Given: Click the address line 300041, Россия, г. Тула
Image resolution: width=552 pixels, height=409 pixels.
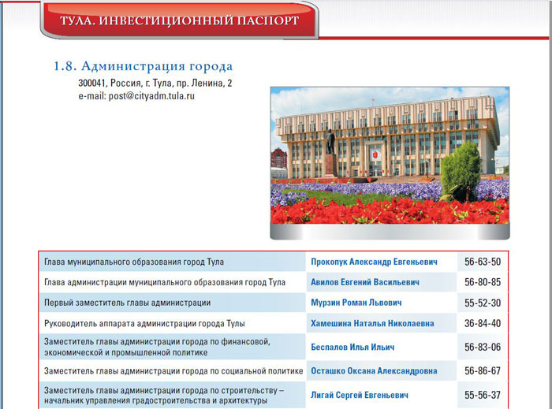Looking at the screenshot, I should pos(155,83).
